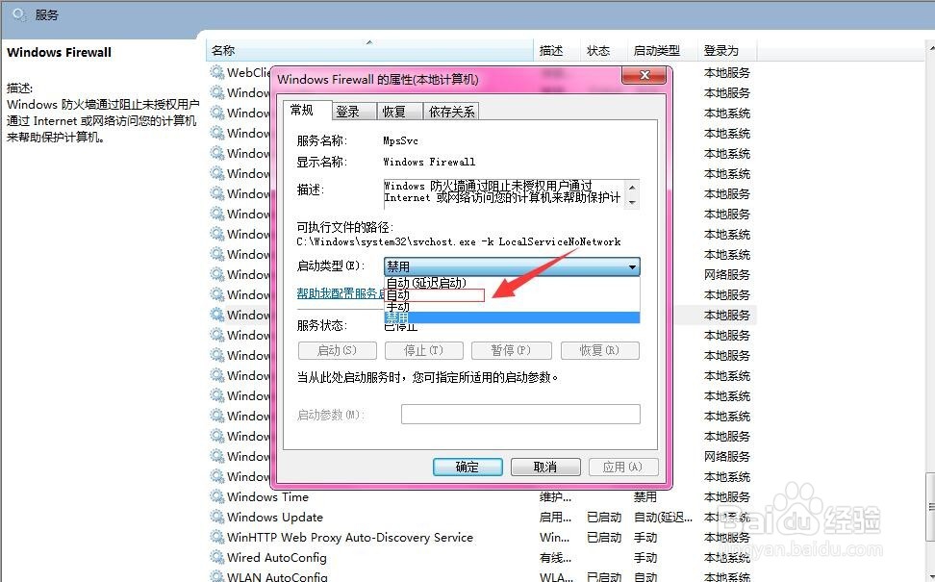Sort services by 状态 Status column header
Viewport: 935px width, 582px height.
604,51
